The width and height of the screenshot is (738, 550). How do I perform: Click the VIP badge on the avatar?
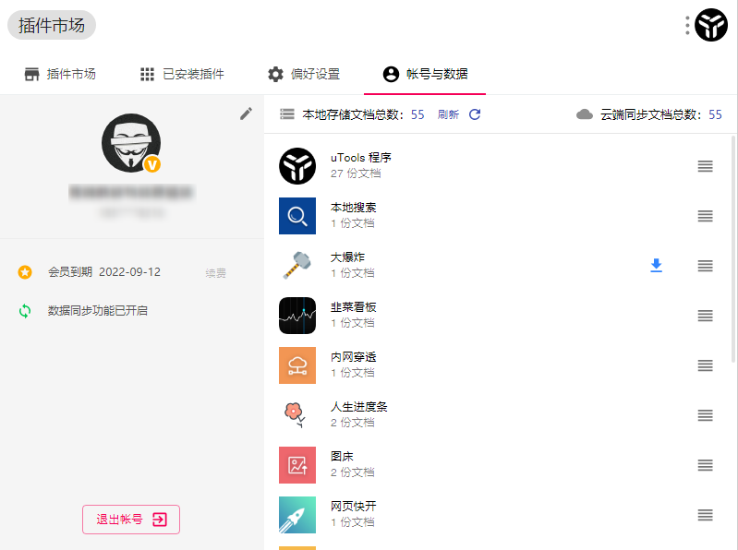[152, 164]
